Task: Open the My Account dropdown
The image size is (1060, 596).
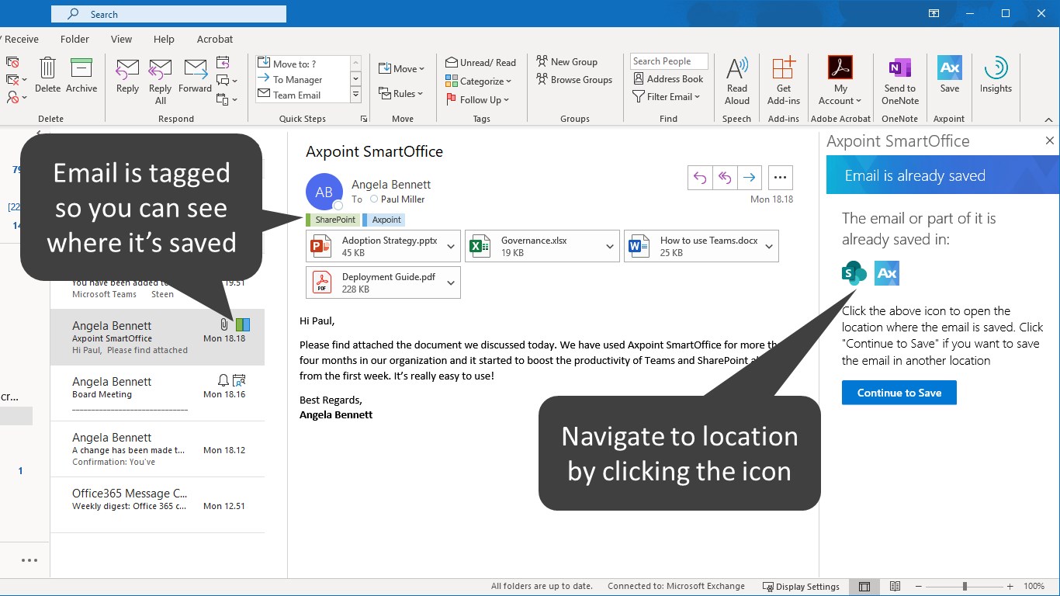Action: tap(840, 81)
